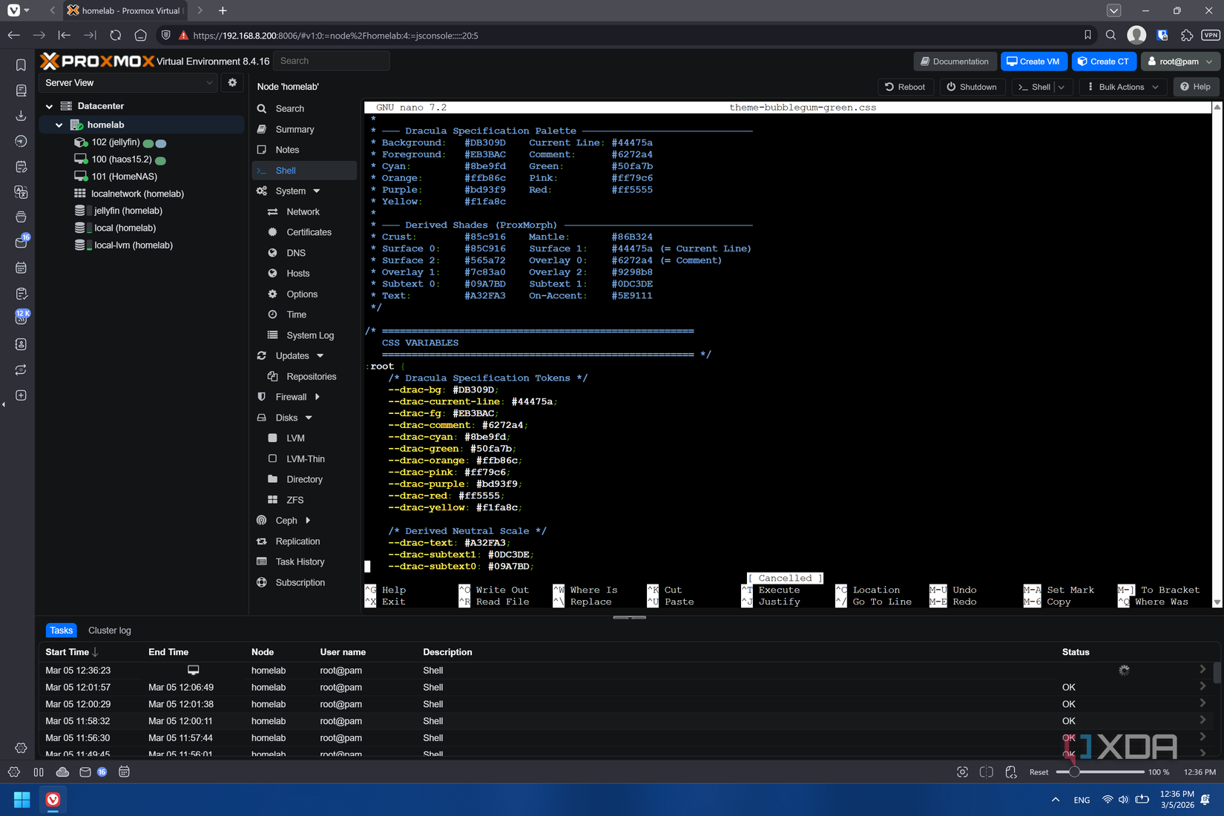Open the Bulk Actions dropdown
1224x816 pixels.
(1123, 87)
